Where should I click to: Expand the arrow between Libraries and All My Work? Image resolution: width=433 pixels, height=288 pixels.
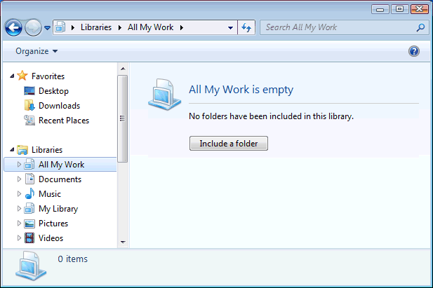[120, 27]
